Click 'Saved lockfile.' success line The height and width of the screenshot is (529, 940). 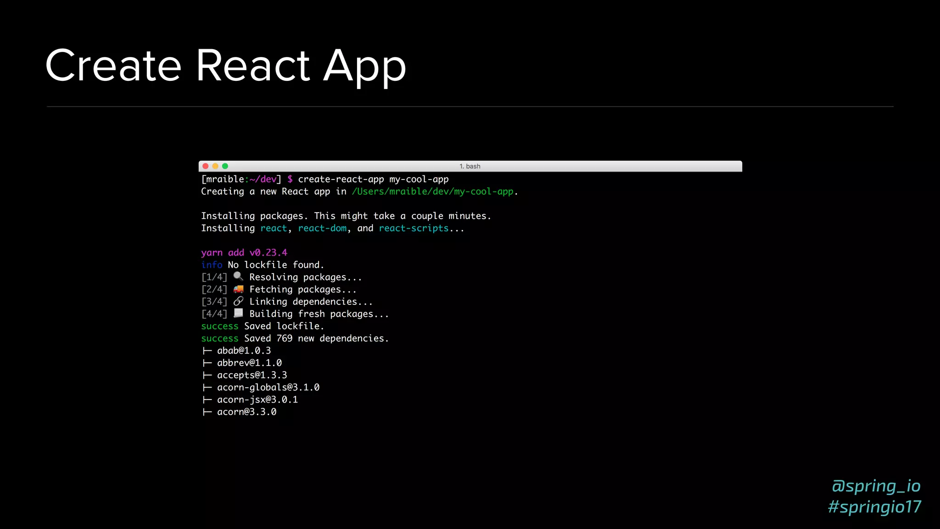263,326
